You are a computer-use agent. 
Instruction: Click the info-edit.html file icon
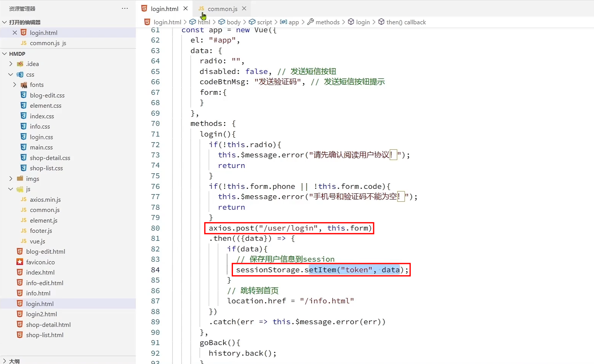20,282
